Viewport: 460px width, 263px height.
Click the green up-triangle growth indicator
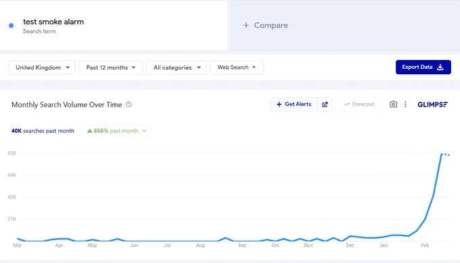click(90, 131)
